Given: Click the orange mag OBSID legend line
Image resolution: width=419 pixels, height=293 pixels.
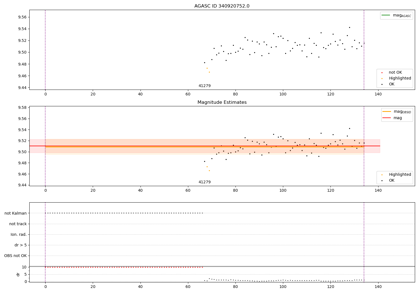Looking at the screenshot, I should pyautogui.click(x=387, y=112).
